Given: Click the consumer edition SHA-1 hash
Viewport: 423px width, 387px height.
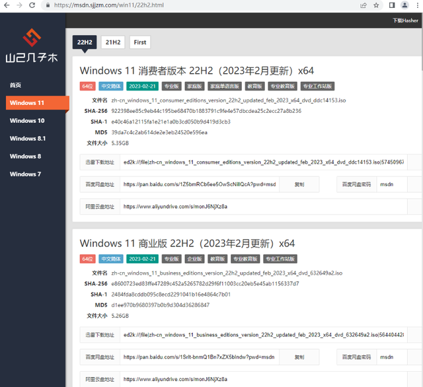Looking at the screenshot, I should click(171, 122).
